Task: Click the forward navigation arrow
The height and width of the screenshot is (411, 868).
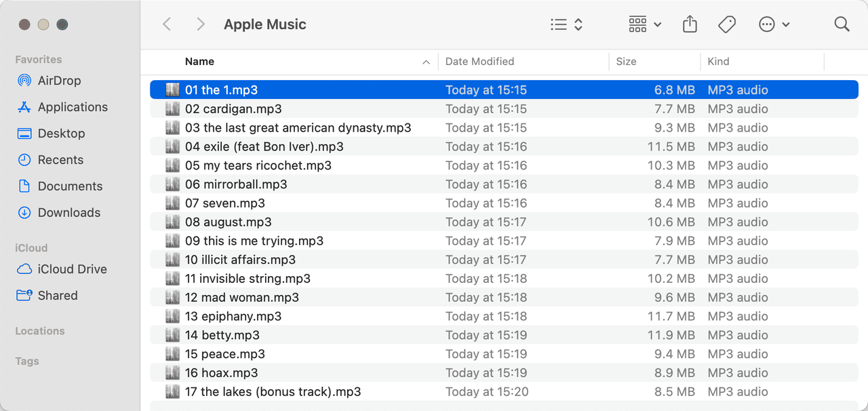Action: point(200,24)
